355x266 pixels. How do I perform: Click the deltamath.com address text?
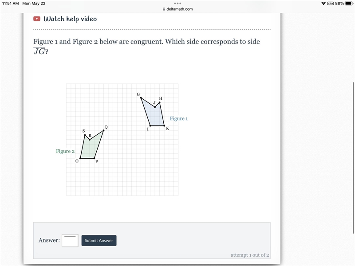coord(180,9)
